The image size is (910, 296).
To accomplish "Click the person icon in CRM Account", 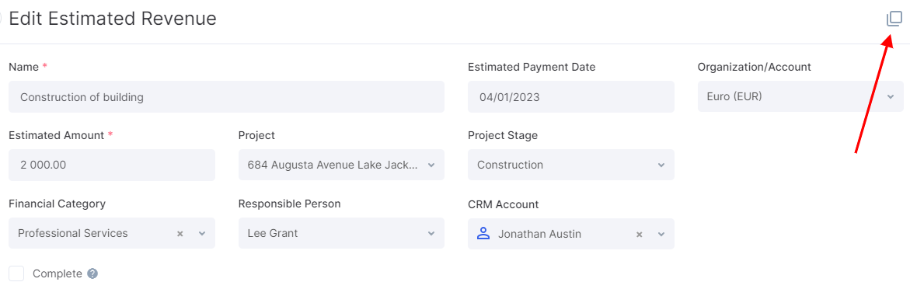I will pos(483,233).
